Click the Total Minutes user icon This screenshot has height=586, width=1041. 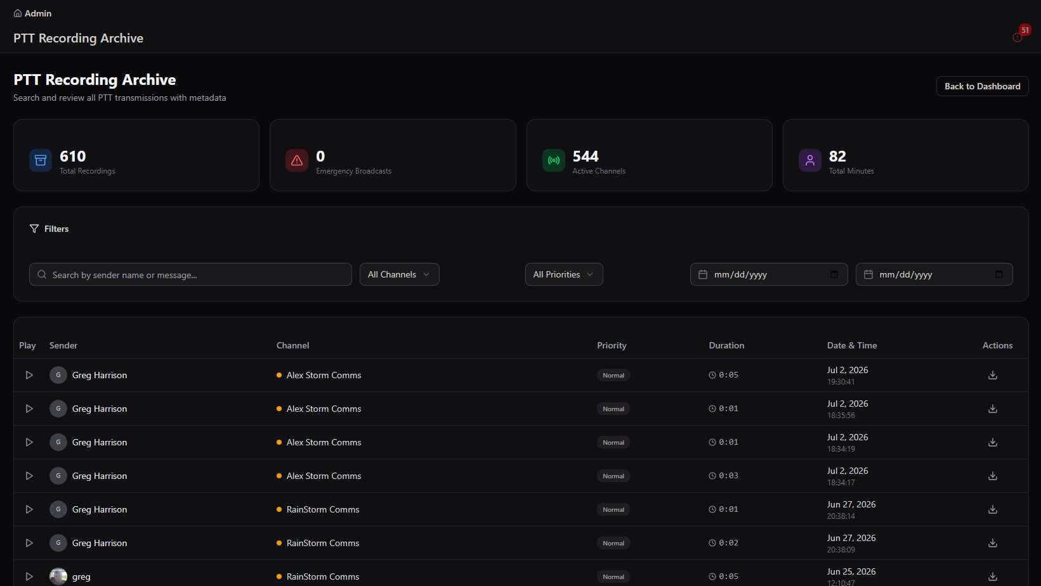(810, 160)
